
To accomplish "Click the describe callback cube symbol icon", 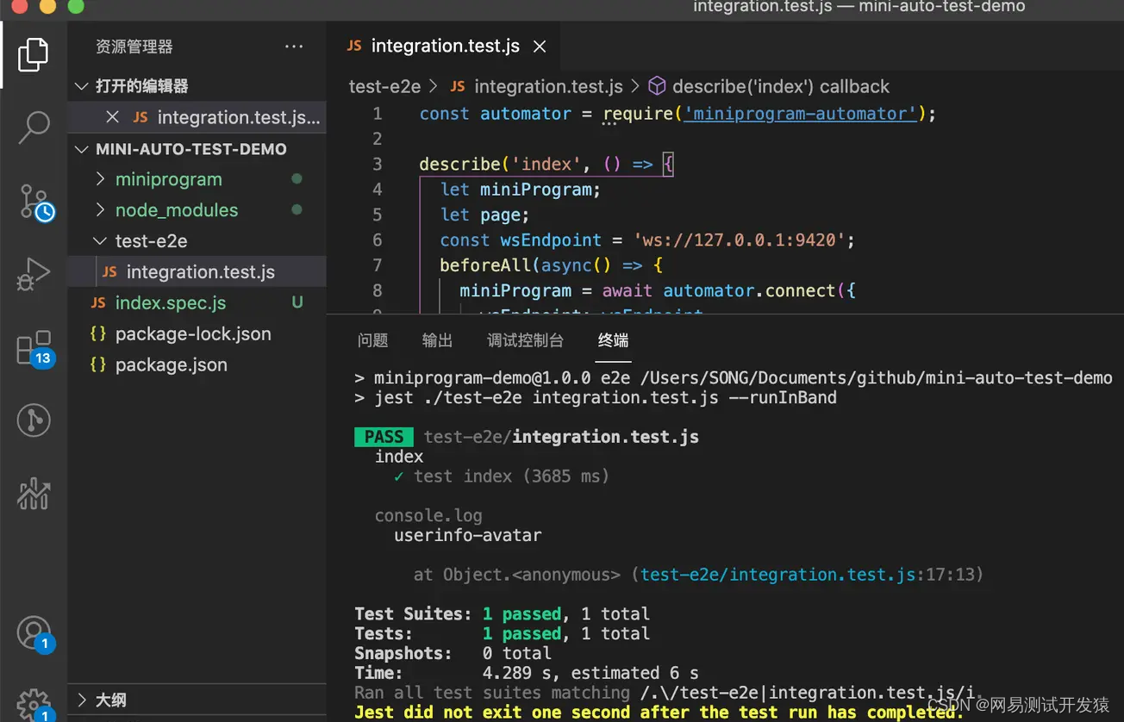I will coord(657,86).
